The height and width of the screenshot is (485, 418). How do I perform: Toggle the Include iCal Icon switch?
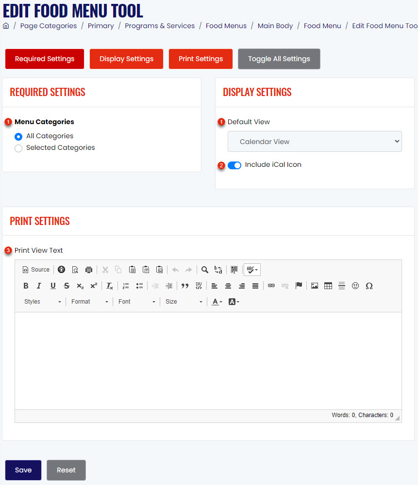point(234,165)
